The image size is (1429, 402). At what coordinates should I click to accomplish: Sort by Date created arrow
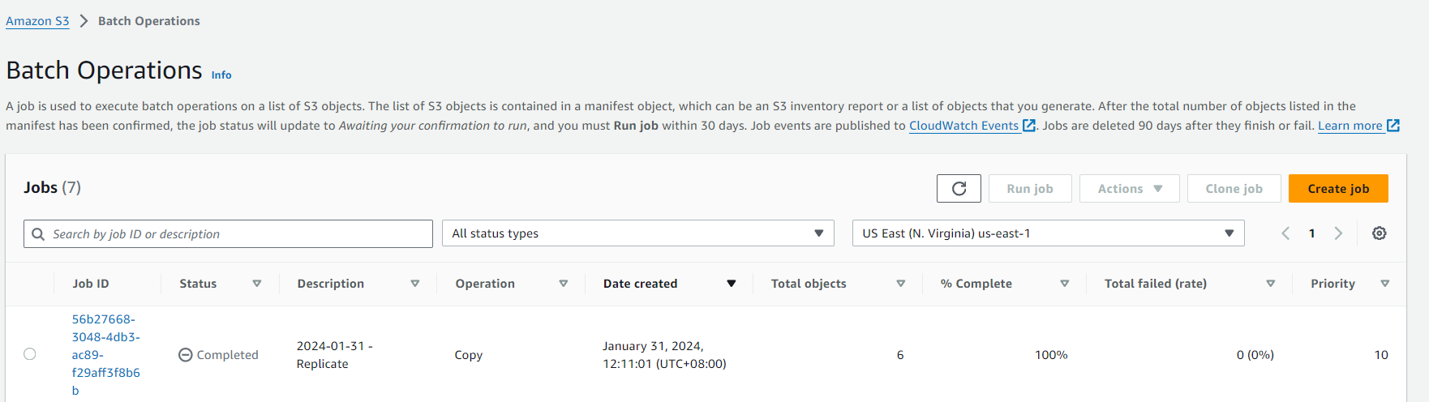[731, 284]
